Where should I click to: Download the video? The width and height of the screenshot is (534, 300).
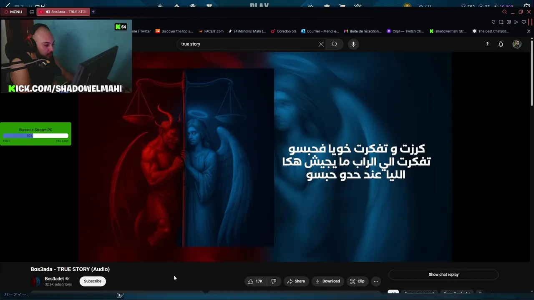(x=327, y=281)
